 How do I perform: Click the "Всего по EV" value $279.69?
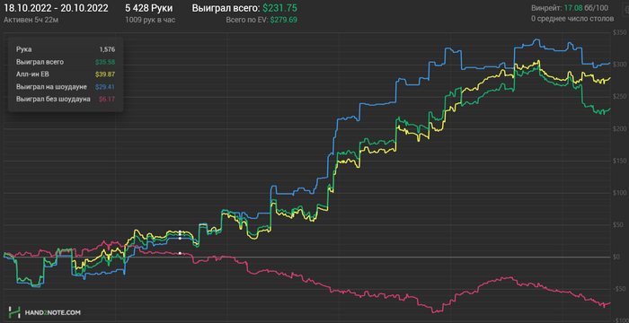(x=284, y=20)
